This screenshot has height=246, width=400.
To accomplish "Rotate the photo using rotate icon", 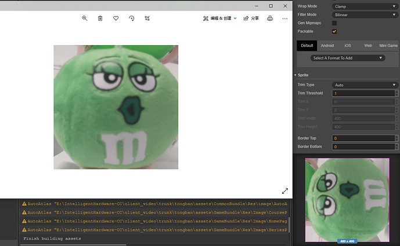I will 131,19.
